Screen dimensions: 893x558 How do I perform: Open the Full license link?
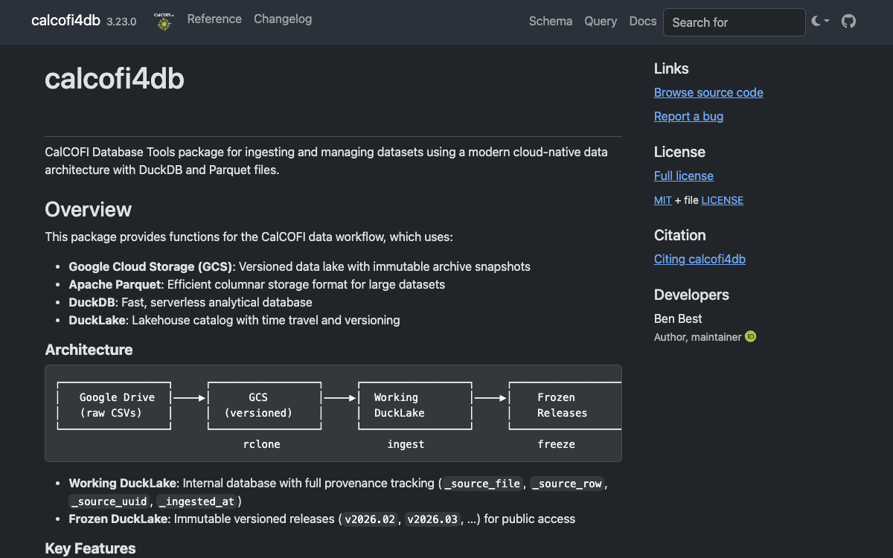684,176
